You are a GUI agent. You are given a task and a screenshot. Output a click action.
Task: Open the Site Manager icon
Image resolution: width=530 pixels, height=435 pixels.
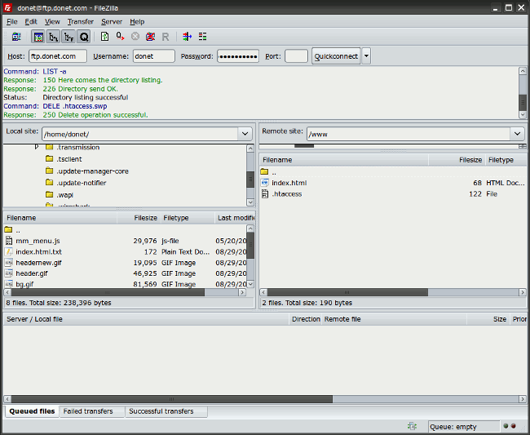pos(16,37)
